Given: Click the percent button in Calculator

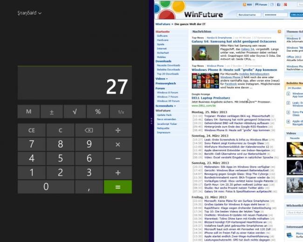Looking at the screenshot, I should tap(98, 112).
